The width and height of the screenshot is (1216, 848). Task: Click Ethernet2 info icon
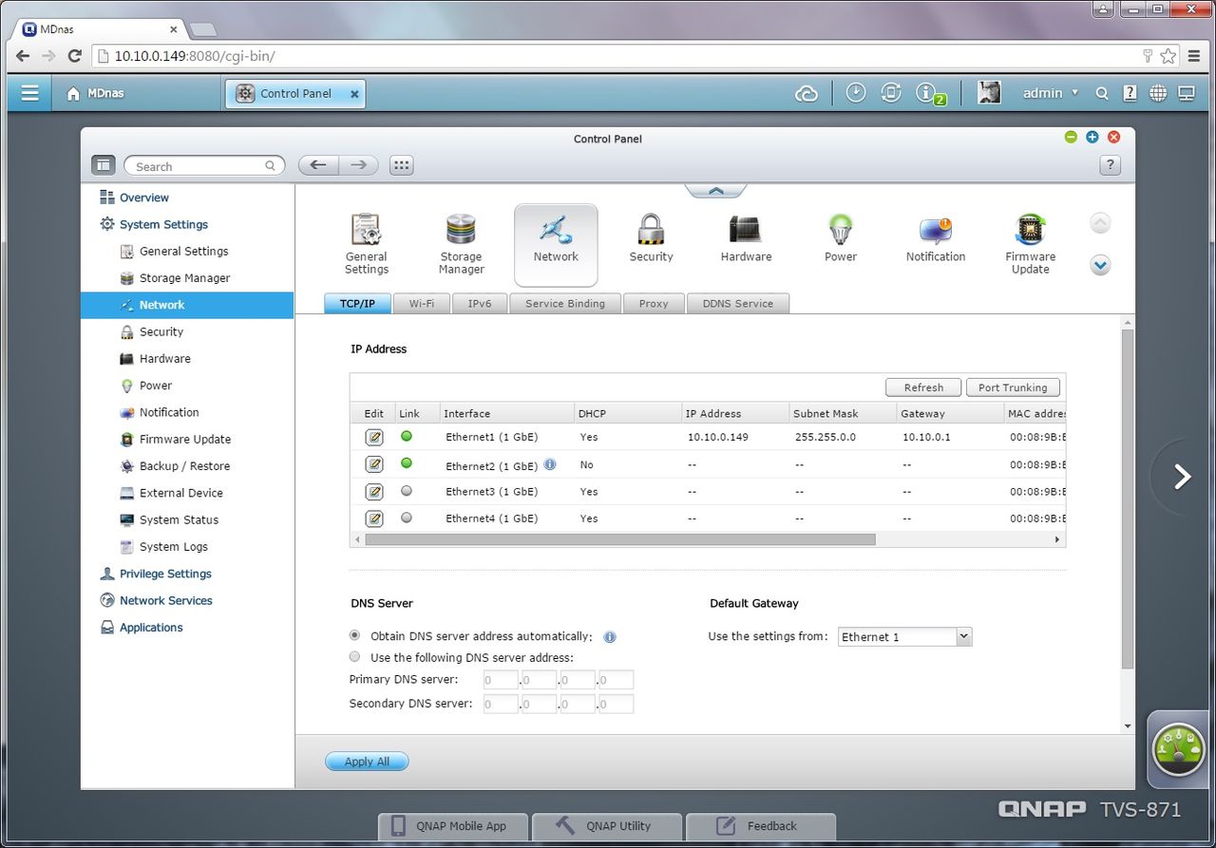[550, 464]
